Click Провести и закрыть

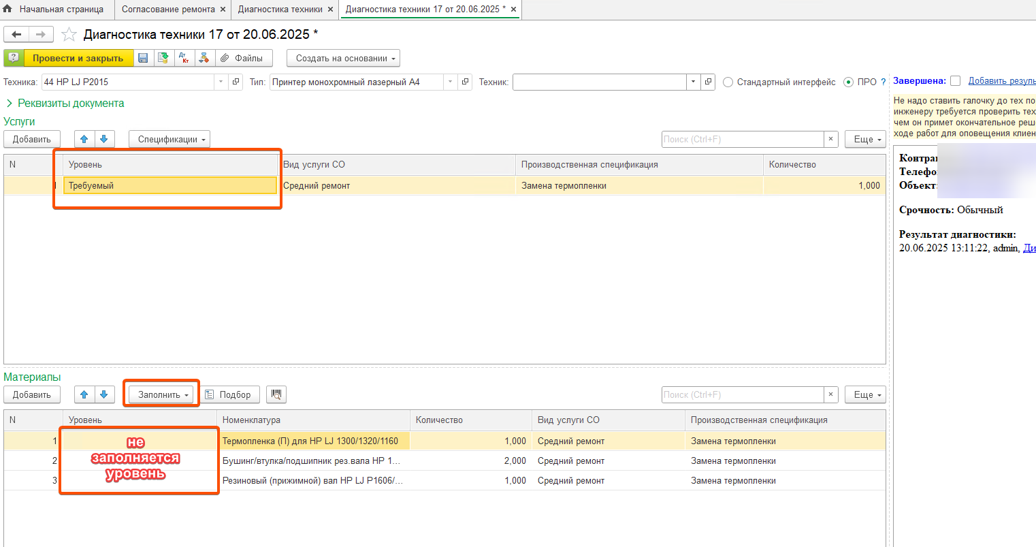[x=78, y=59]
